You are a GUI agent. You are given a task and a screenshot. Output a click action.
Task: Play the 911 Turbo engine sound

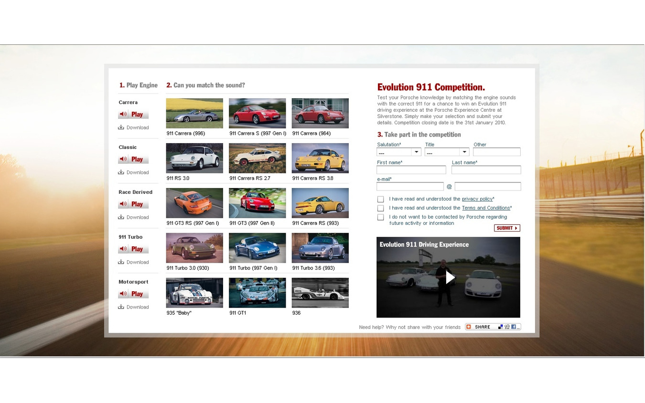click(133, 249)
